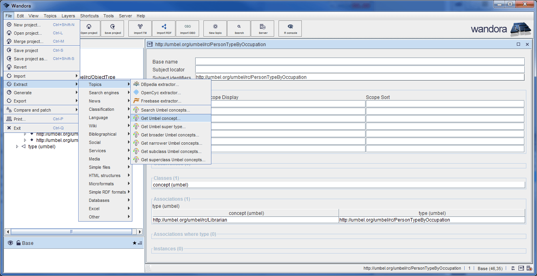Click the star icon on Base layer
The height and width of the screenshot is (276, 537).
134,243
